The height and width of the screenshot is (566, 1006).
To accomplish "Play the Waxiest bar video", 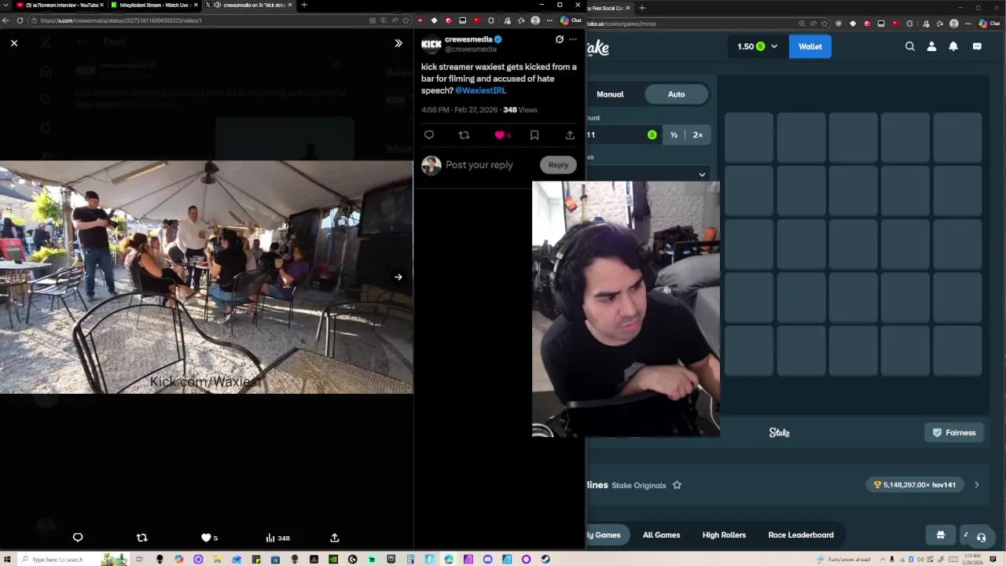I will [206, 277].
